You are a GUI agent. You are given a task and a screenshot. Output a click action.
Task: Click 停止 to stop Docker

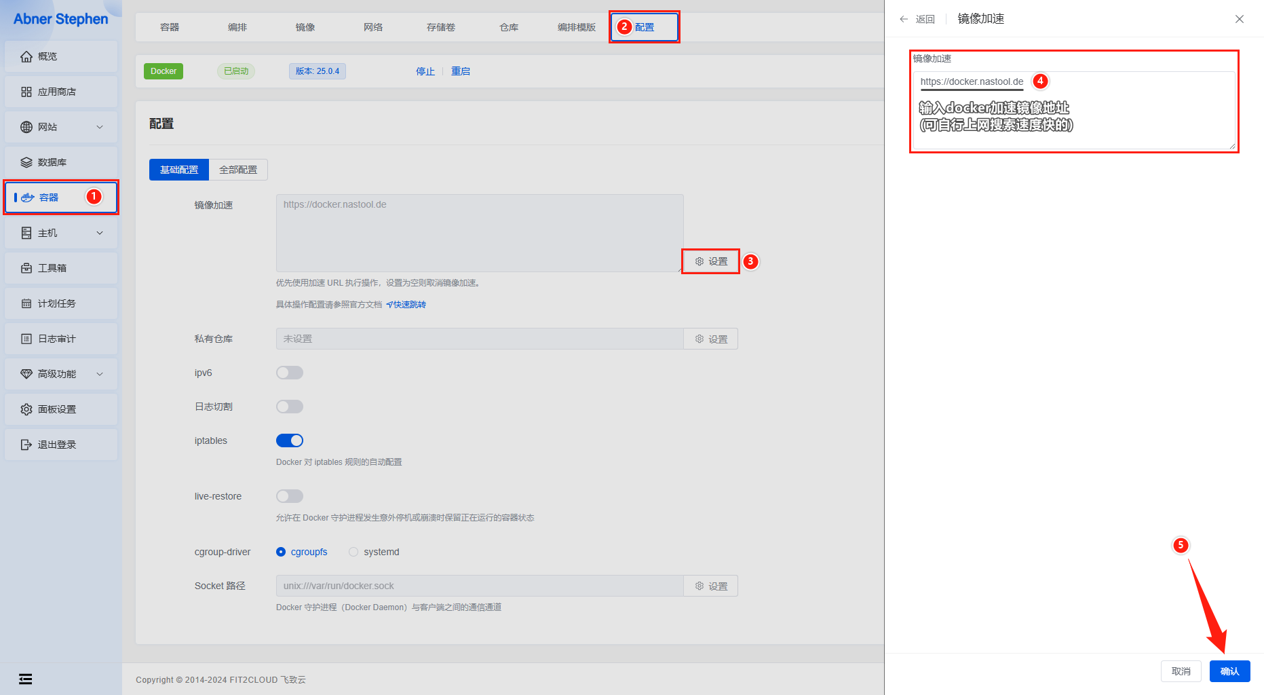coord(425,71)
